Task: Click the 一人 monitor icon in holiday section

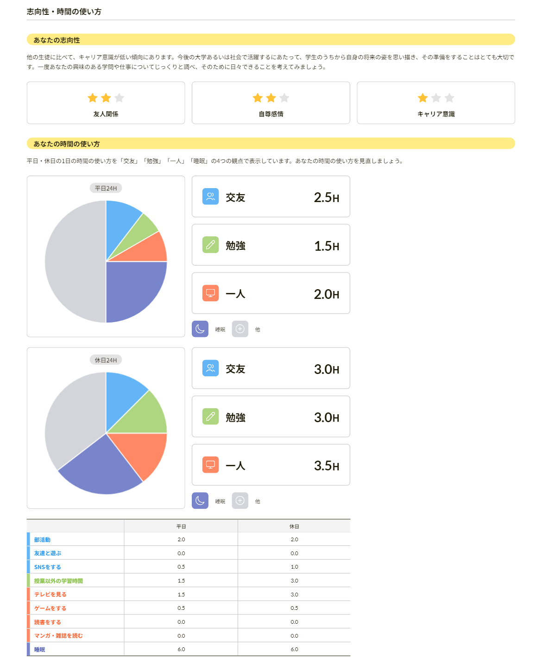Action: [210, 465]
